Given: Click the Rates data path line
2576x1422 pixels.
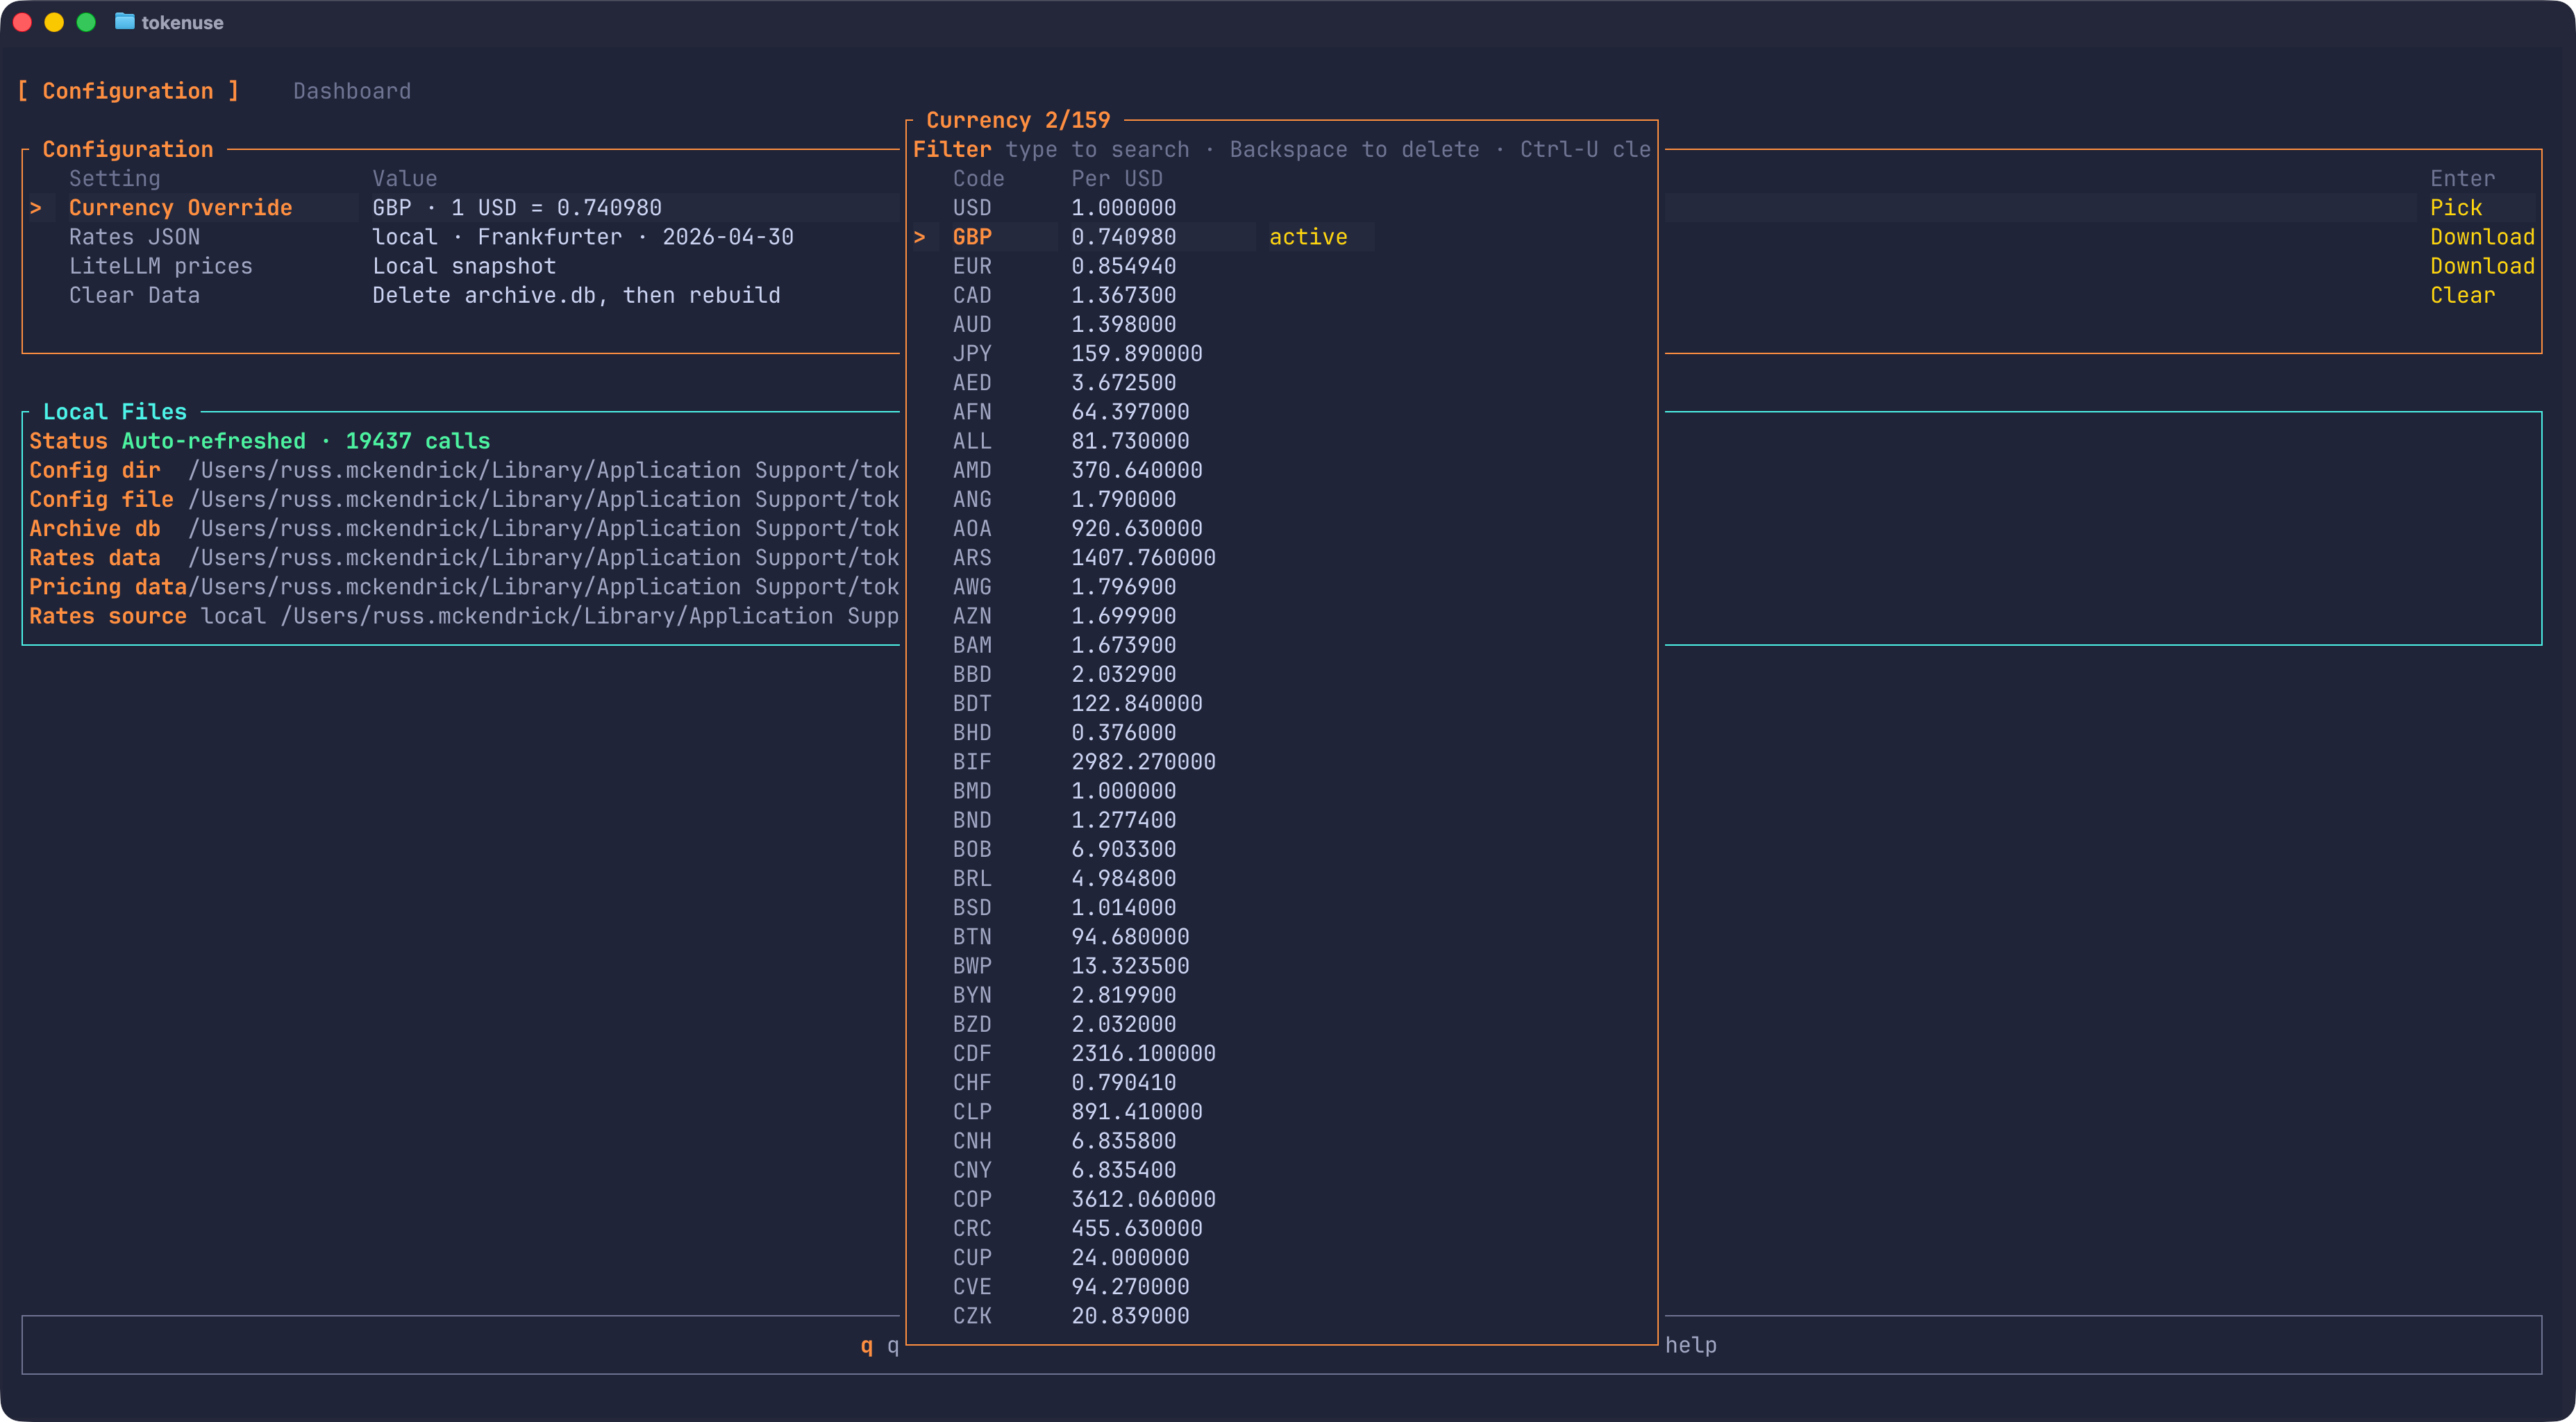Looking at the screenshot, I should pyautogui.click(x=464, y=558).
